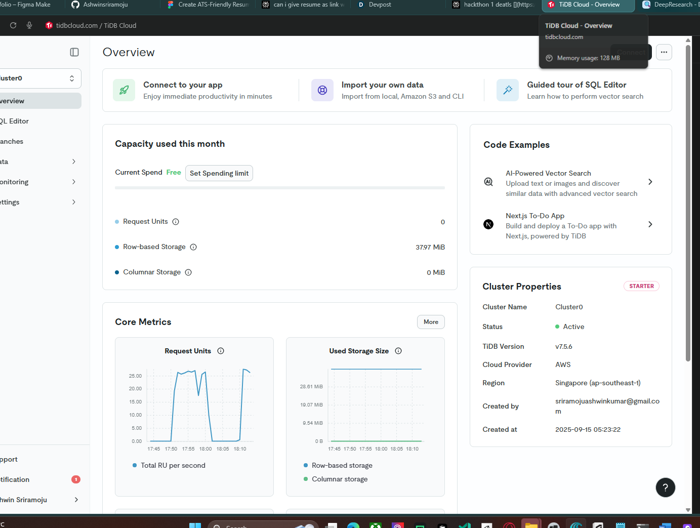Open Support in the sidebar
700x528 pixels.
[39, 459]
